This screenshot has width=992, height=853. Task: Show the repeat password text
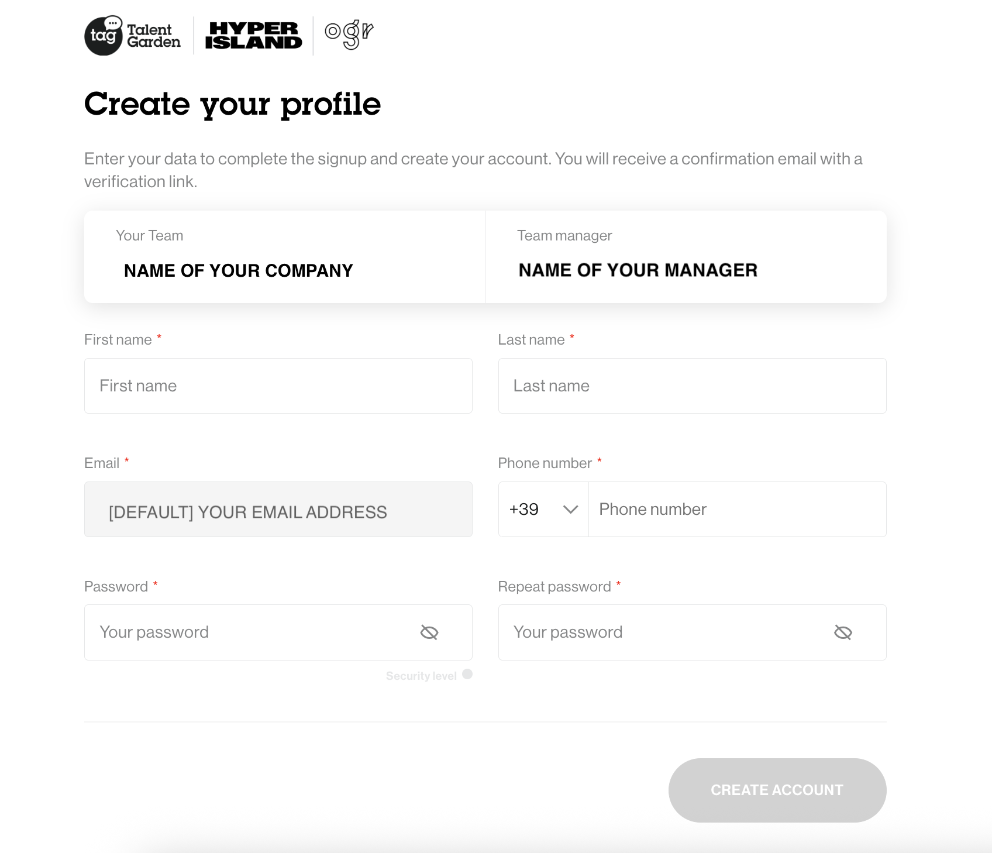(843, 632)
